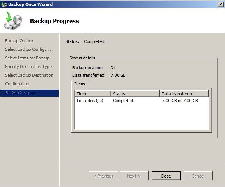Screen dimensions: 225x187
Task: Click the Close button
Action: [x=166, y=176]
